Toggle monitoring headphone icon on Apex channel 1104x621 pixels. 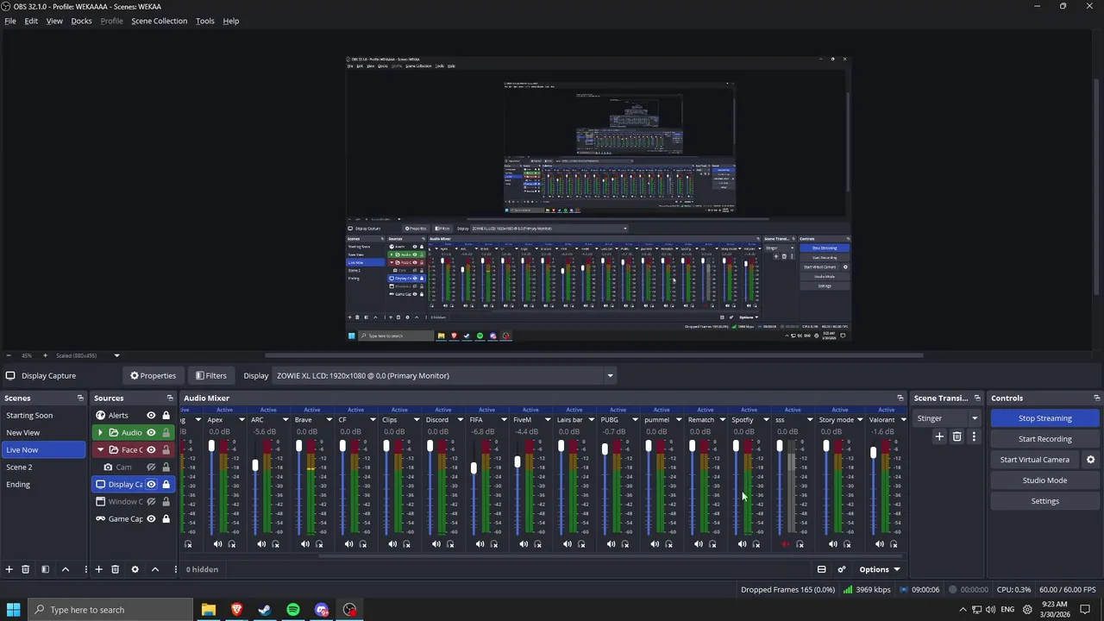[x=232, y=544]
